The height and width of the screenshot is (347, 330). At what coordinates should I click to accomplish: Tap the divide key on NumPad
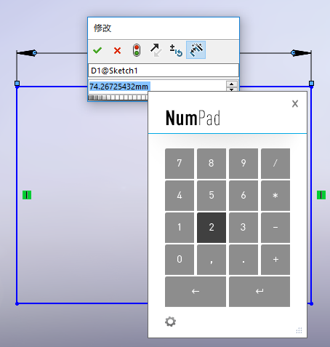point(275,164)
